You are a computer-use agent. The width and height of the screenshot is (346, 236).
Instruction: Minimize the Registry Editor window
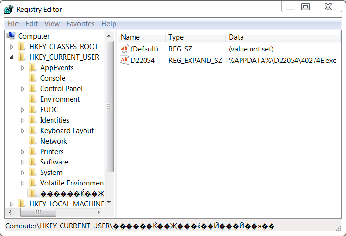(290, 7)
